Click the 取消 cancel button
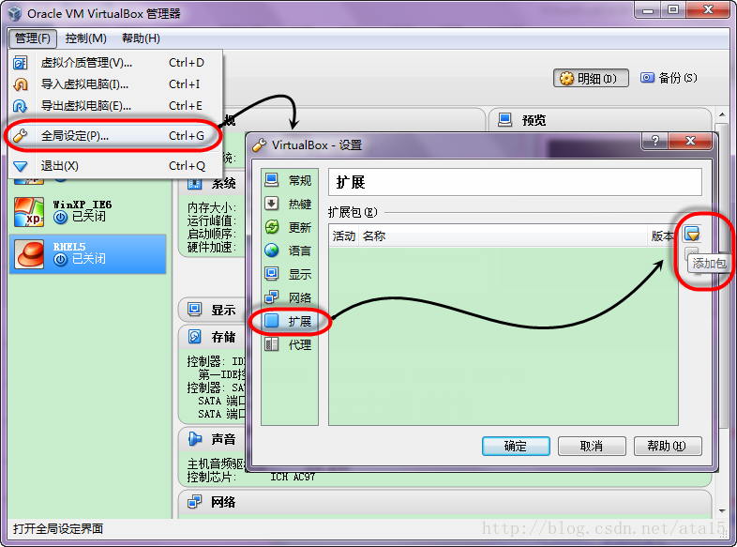Image resolution: width=737 pixels, height=547 pixels. click(592, 446)
